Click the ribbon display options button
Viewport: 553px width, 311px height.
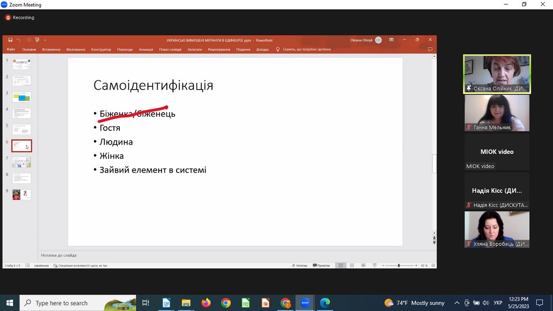pyautogui.click(x=391, y=40)
